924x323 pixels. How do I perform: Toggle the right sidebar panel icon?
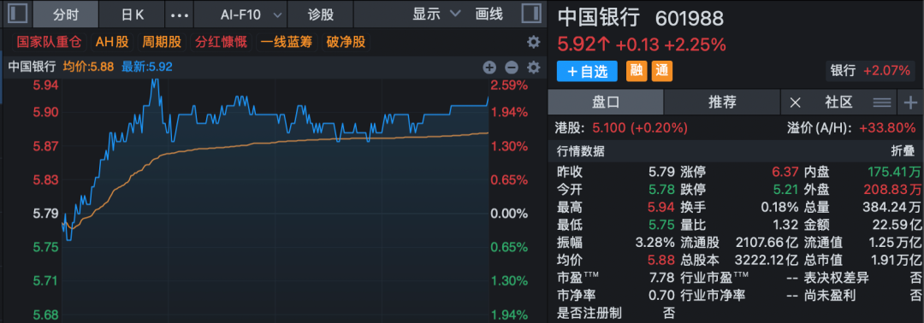531,15
